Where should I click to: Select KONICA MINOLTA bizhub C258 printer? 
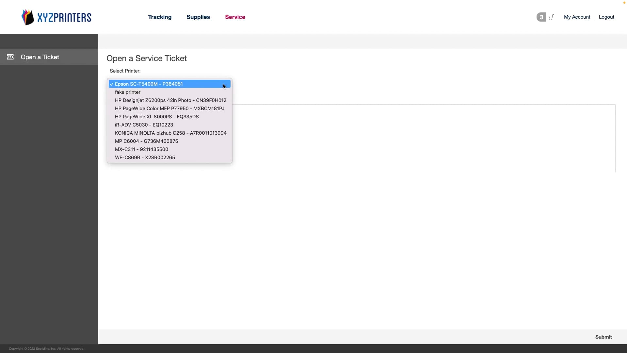click(170, 133)
